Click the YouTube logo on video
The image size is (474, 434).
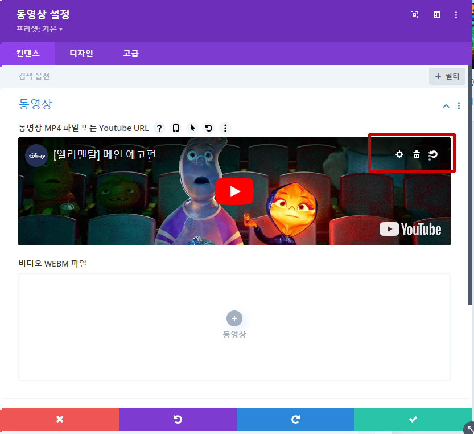pyautogui.click(x=410, y=229)
